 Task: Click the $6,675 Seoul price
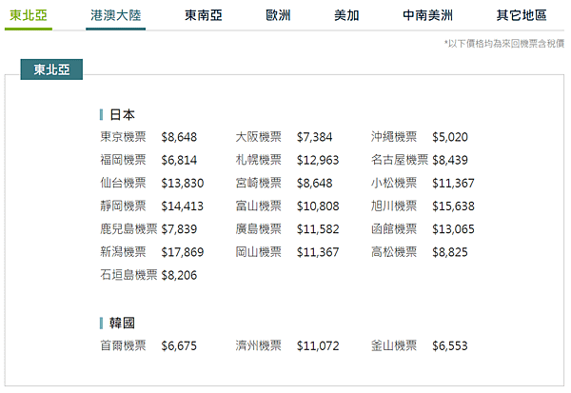click(x=179, y=346)
